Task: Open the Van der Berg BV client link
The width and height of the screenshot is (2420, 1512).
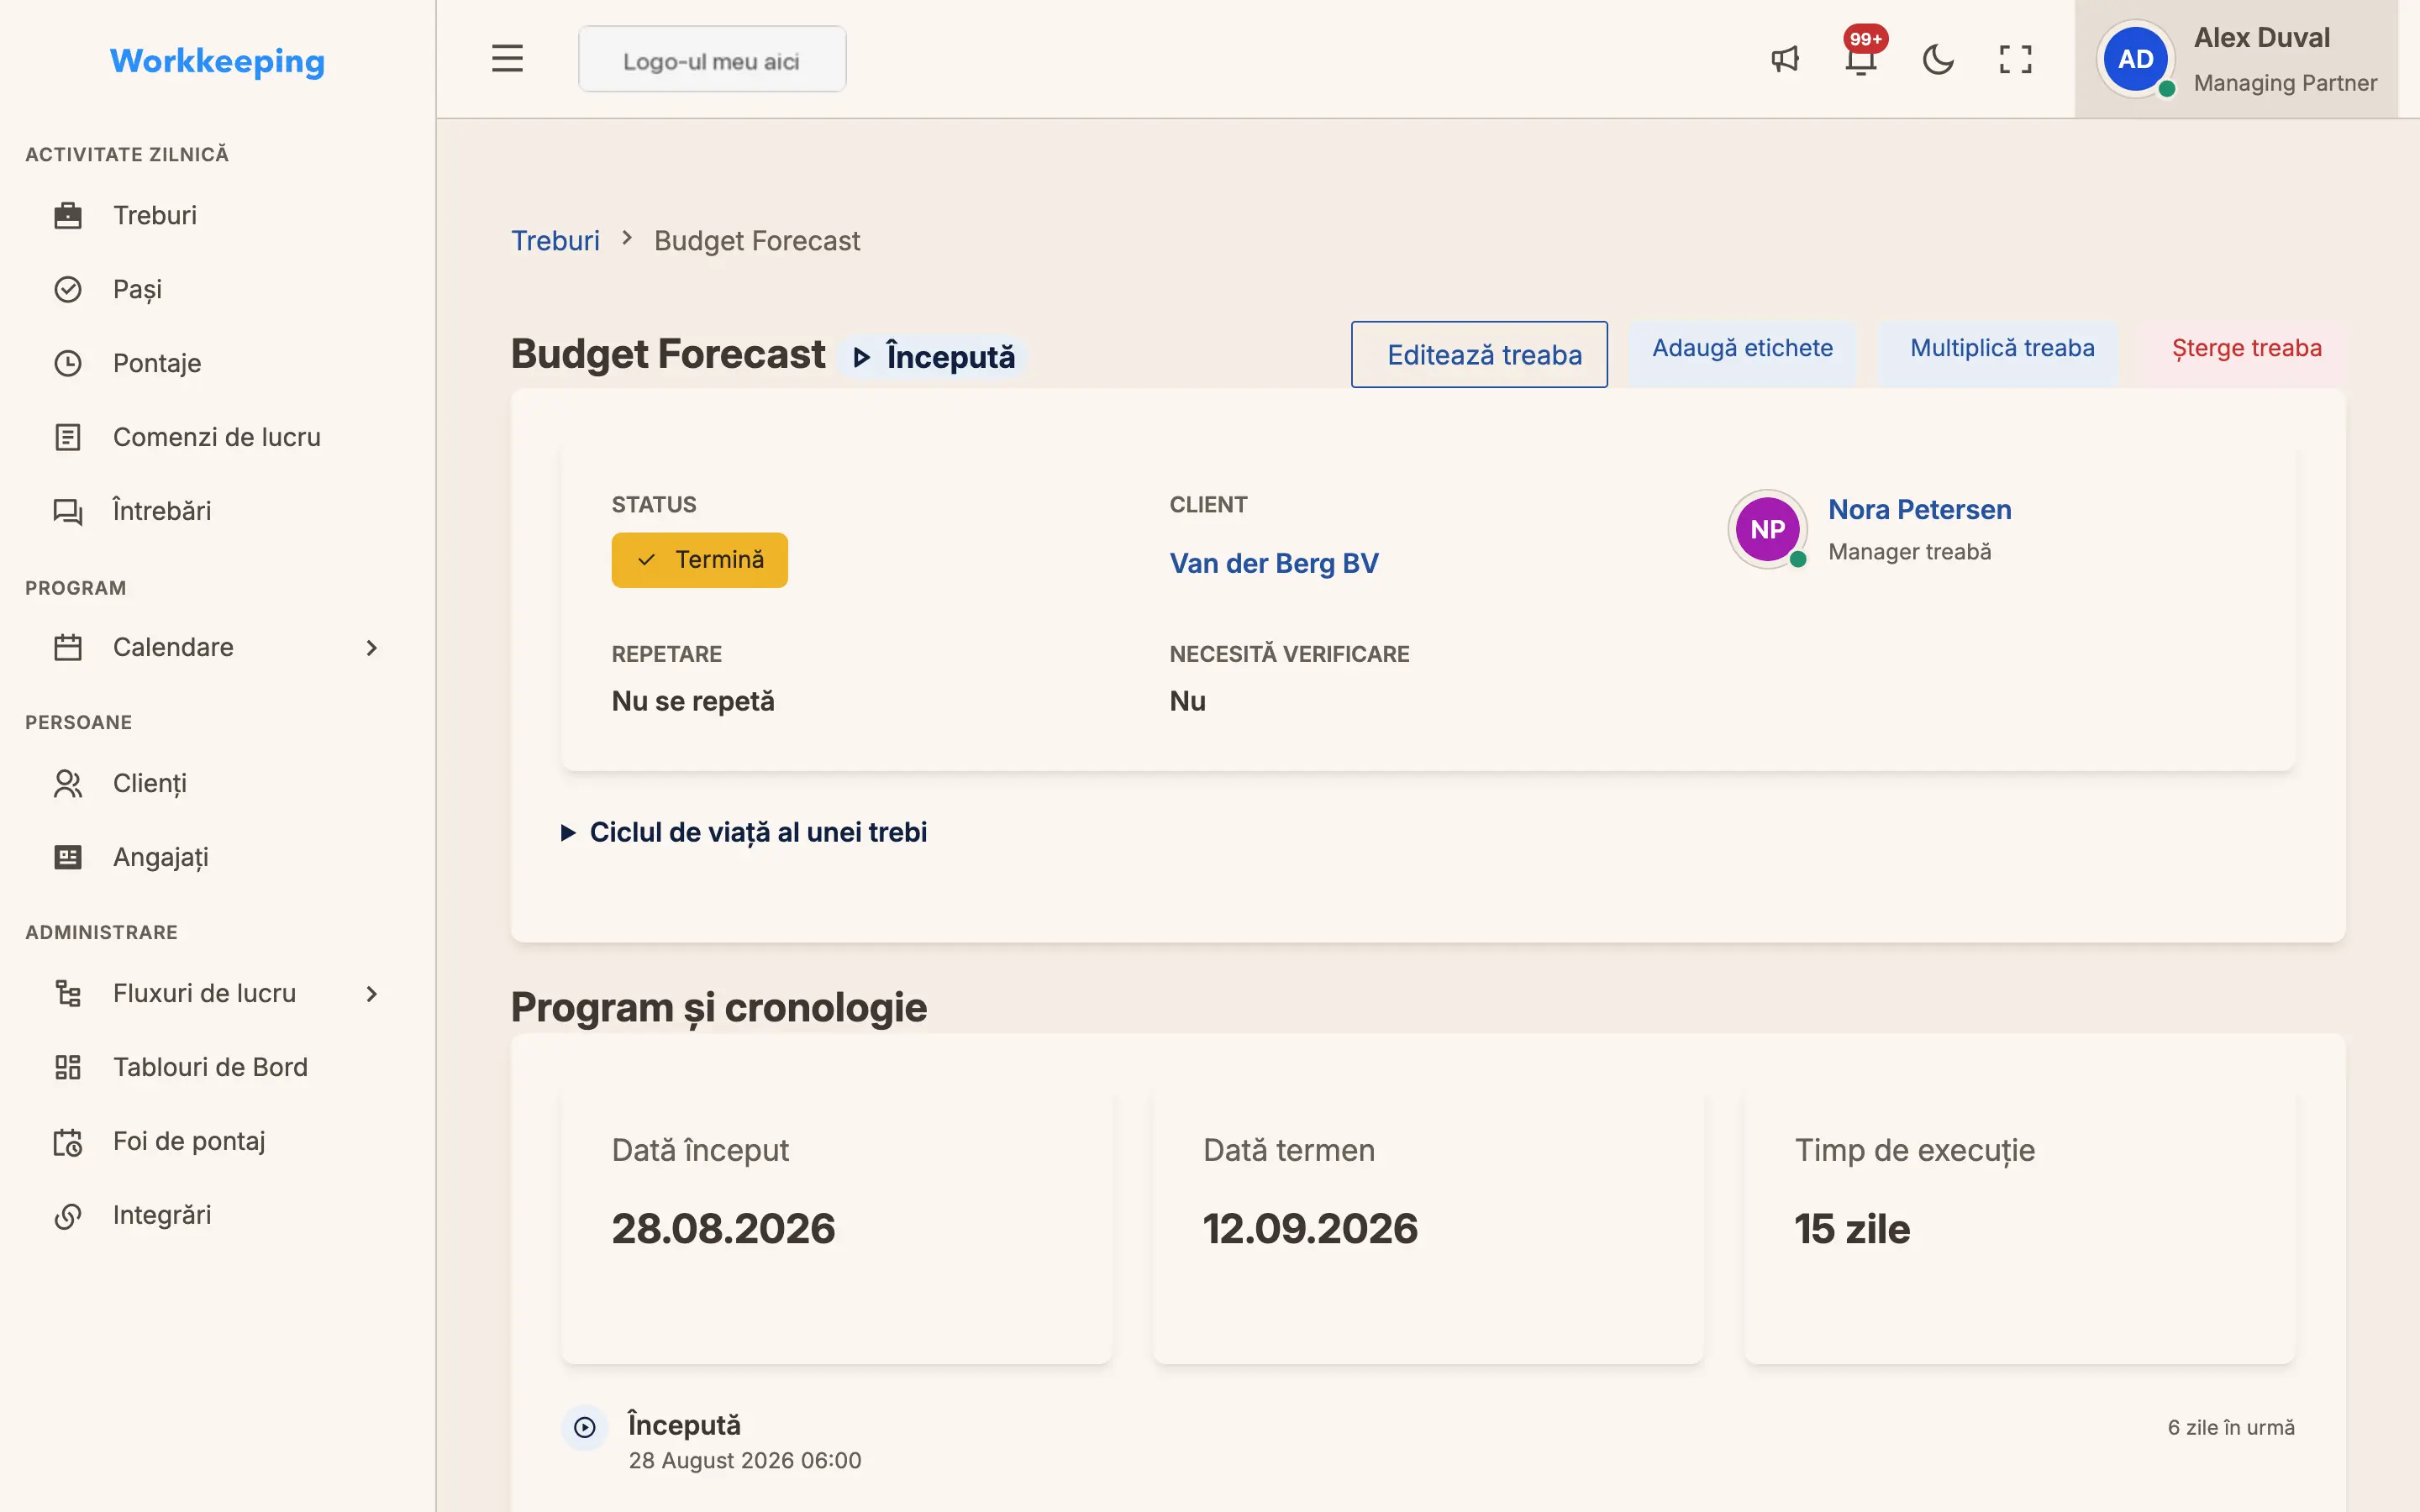Action: click(1273, 563)
